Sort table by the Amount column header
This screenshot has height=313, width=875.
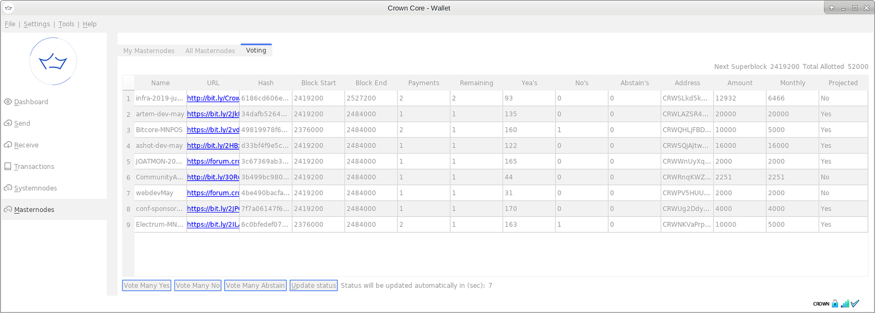[x=740, y=83]
